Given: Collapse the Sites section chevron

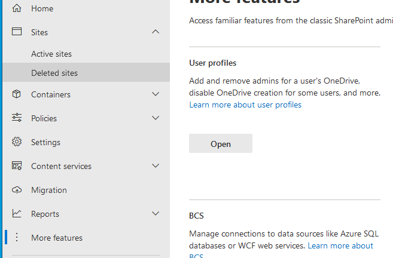Looking at the screenshot, I should click(x=156, y=32).
